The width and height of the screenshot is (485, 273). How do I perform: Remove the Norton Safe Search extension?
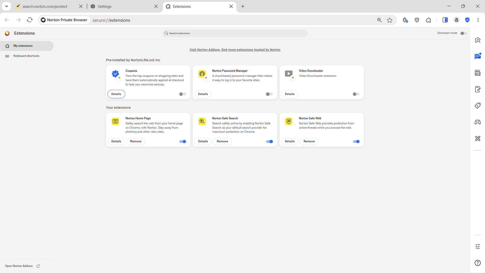(x=222, y=142)
